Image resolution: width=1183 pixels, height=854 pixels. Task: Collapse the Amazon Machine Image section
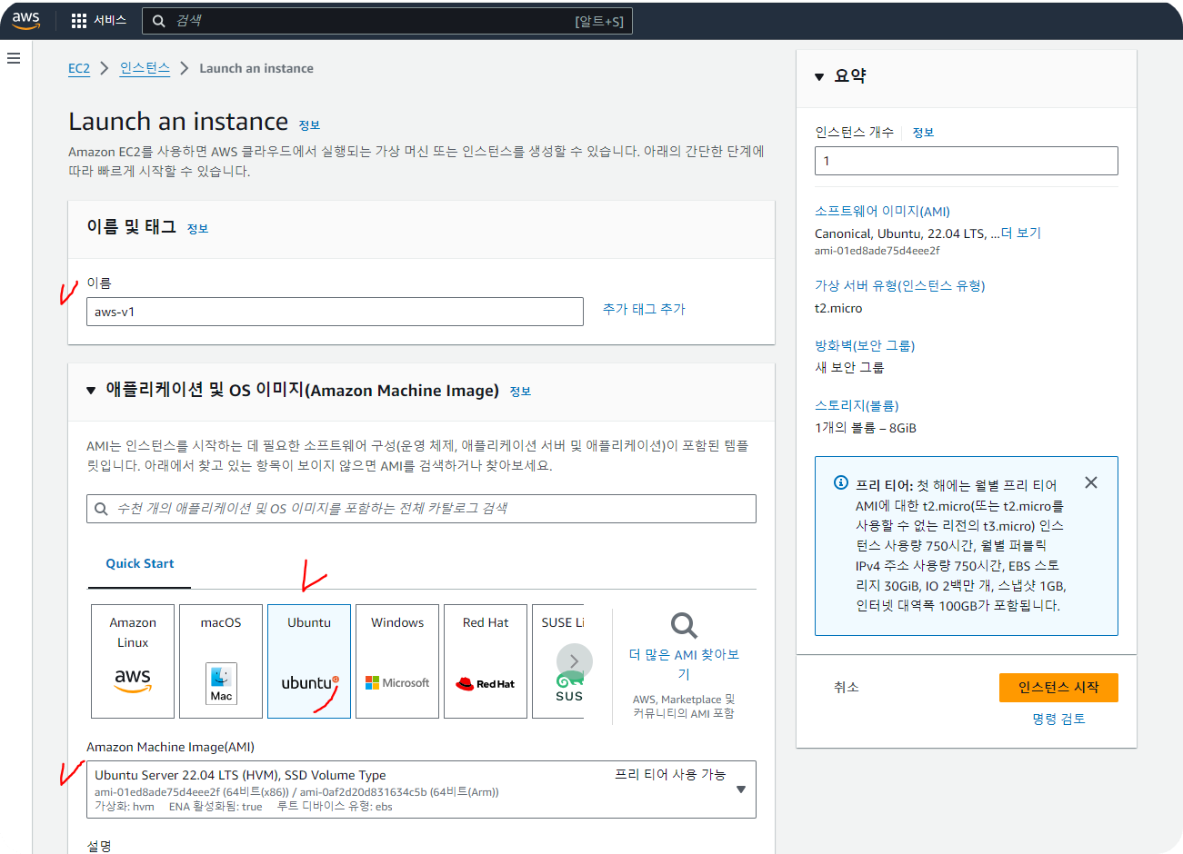click(91, 391)
